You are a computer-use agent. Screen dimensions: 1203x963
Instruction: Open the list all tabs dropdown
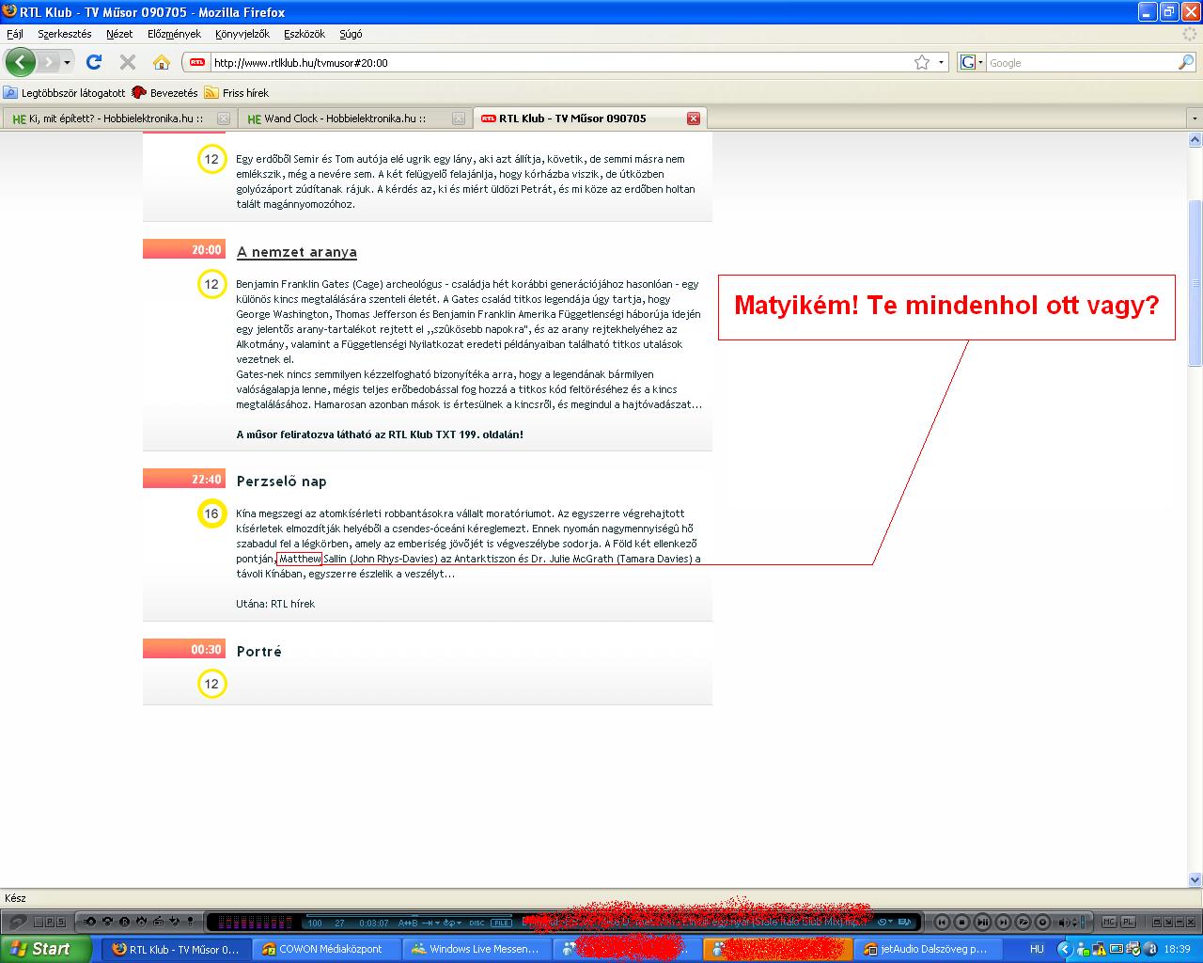(x=1195, y=118)
